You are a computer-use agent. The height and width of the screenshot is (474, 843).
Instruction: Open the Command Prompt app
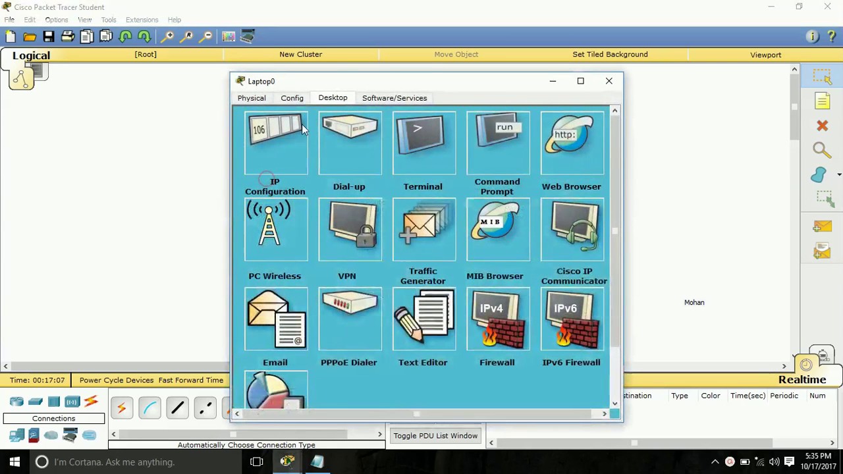(x=498, y=143)
